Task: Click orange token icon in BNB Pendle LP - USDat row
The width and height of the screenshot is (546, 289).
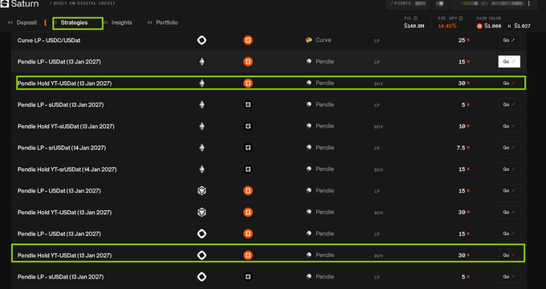Action: click(x=248, y=190)
